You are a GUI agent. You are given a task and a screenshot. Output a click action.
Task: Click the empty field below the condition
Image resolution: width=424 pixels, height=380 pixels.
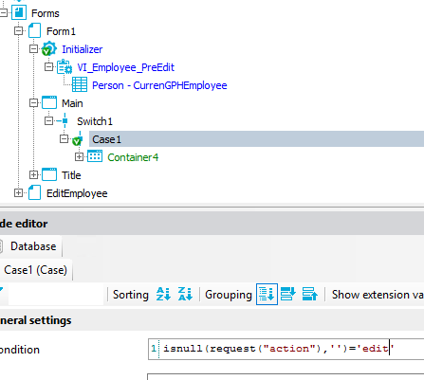(x=286, y=377)
